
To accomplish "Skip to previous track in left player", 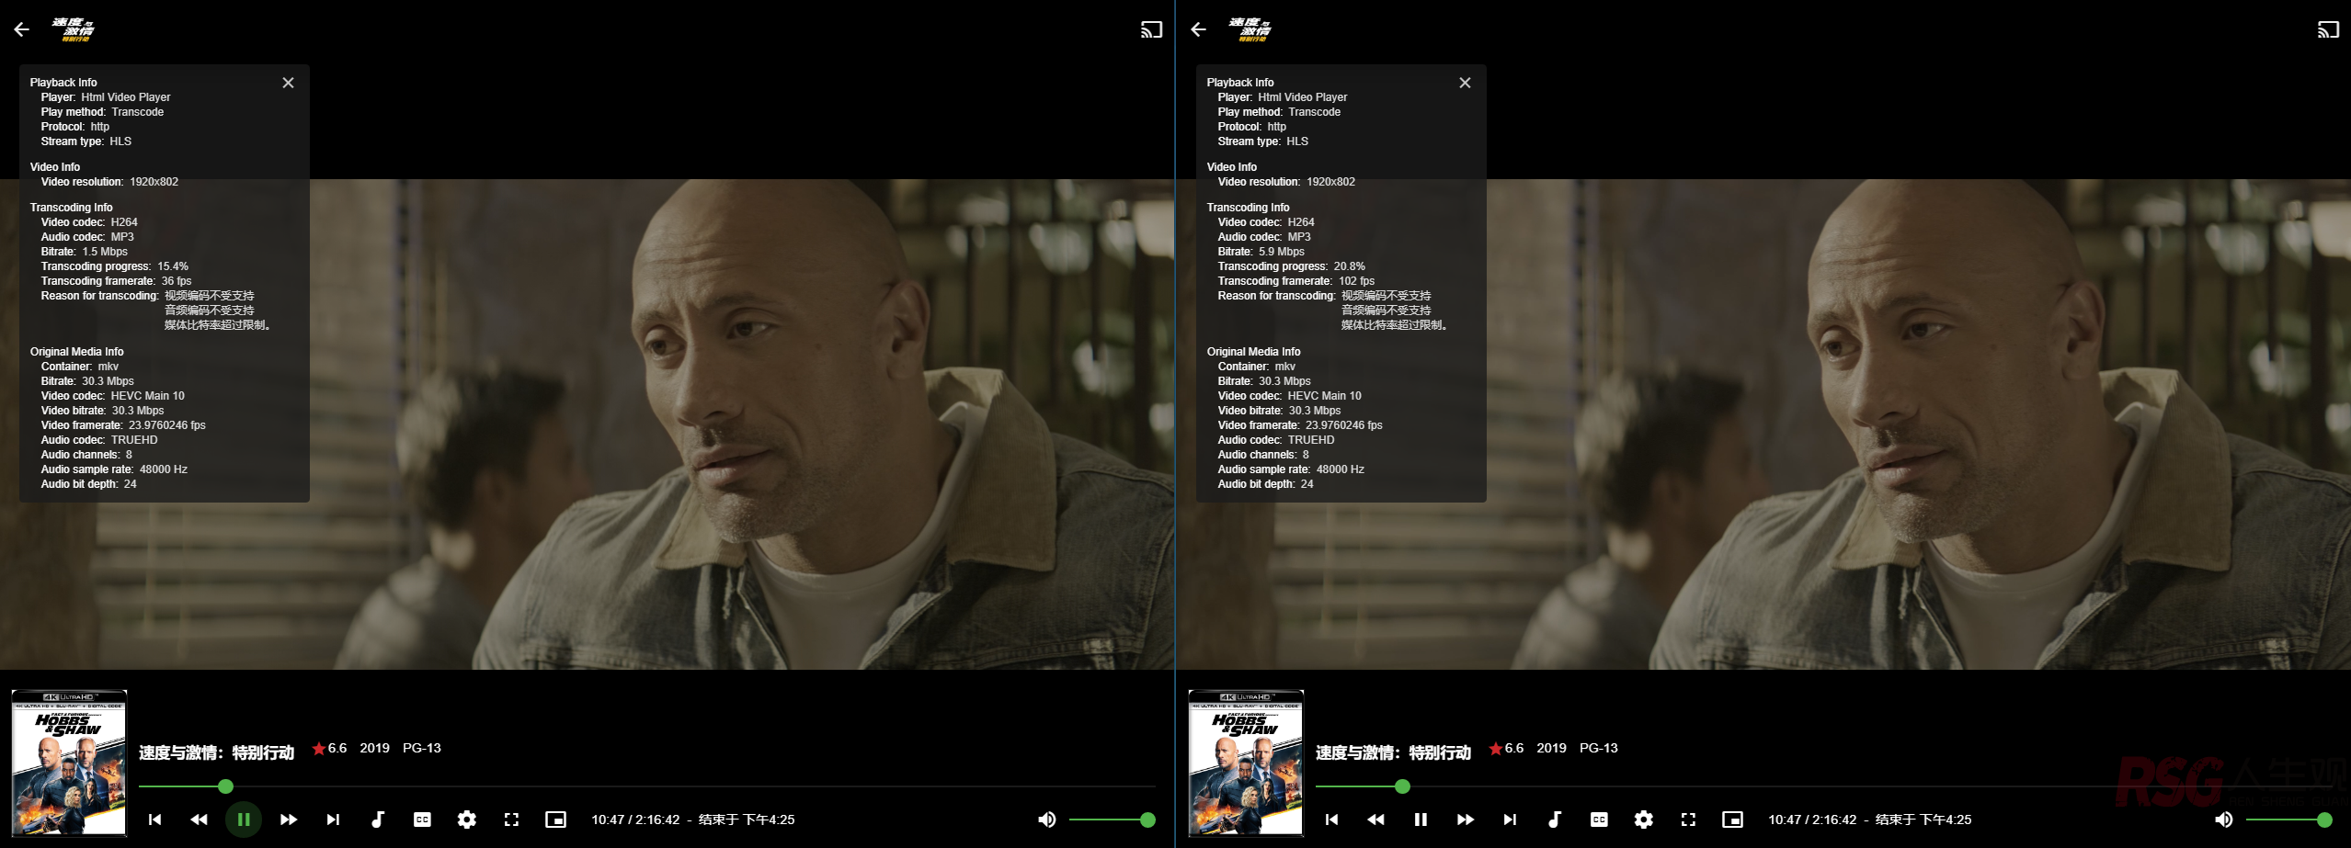I will click(x=154, y=820).
